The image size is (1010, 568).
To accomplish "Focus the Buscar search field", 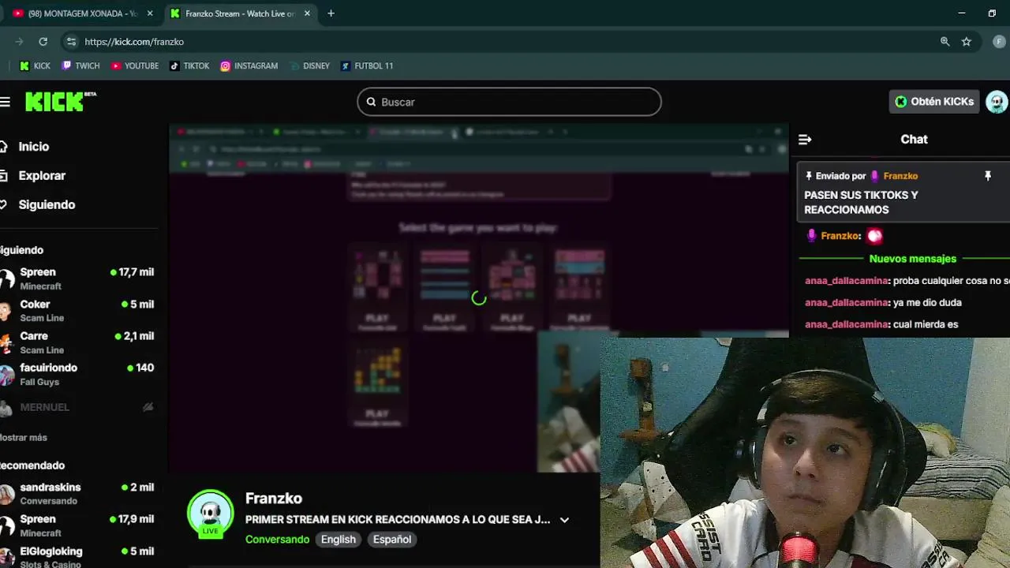I will [x=509, y=102].
